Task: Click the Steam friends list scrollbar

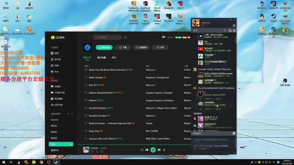Action: tap(235, 40)
